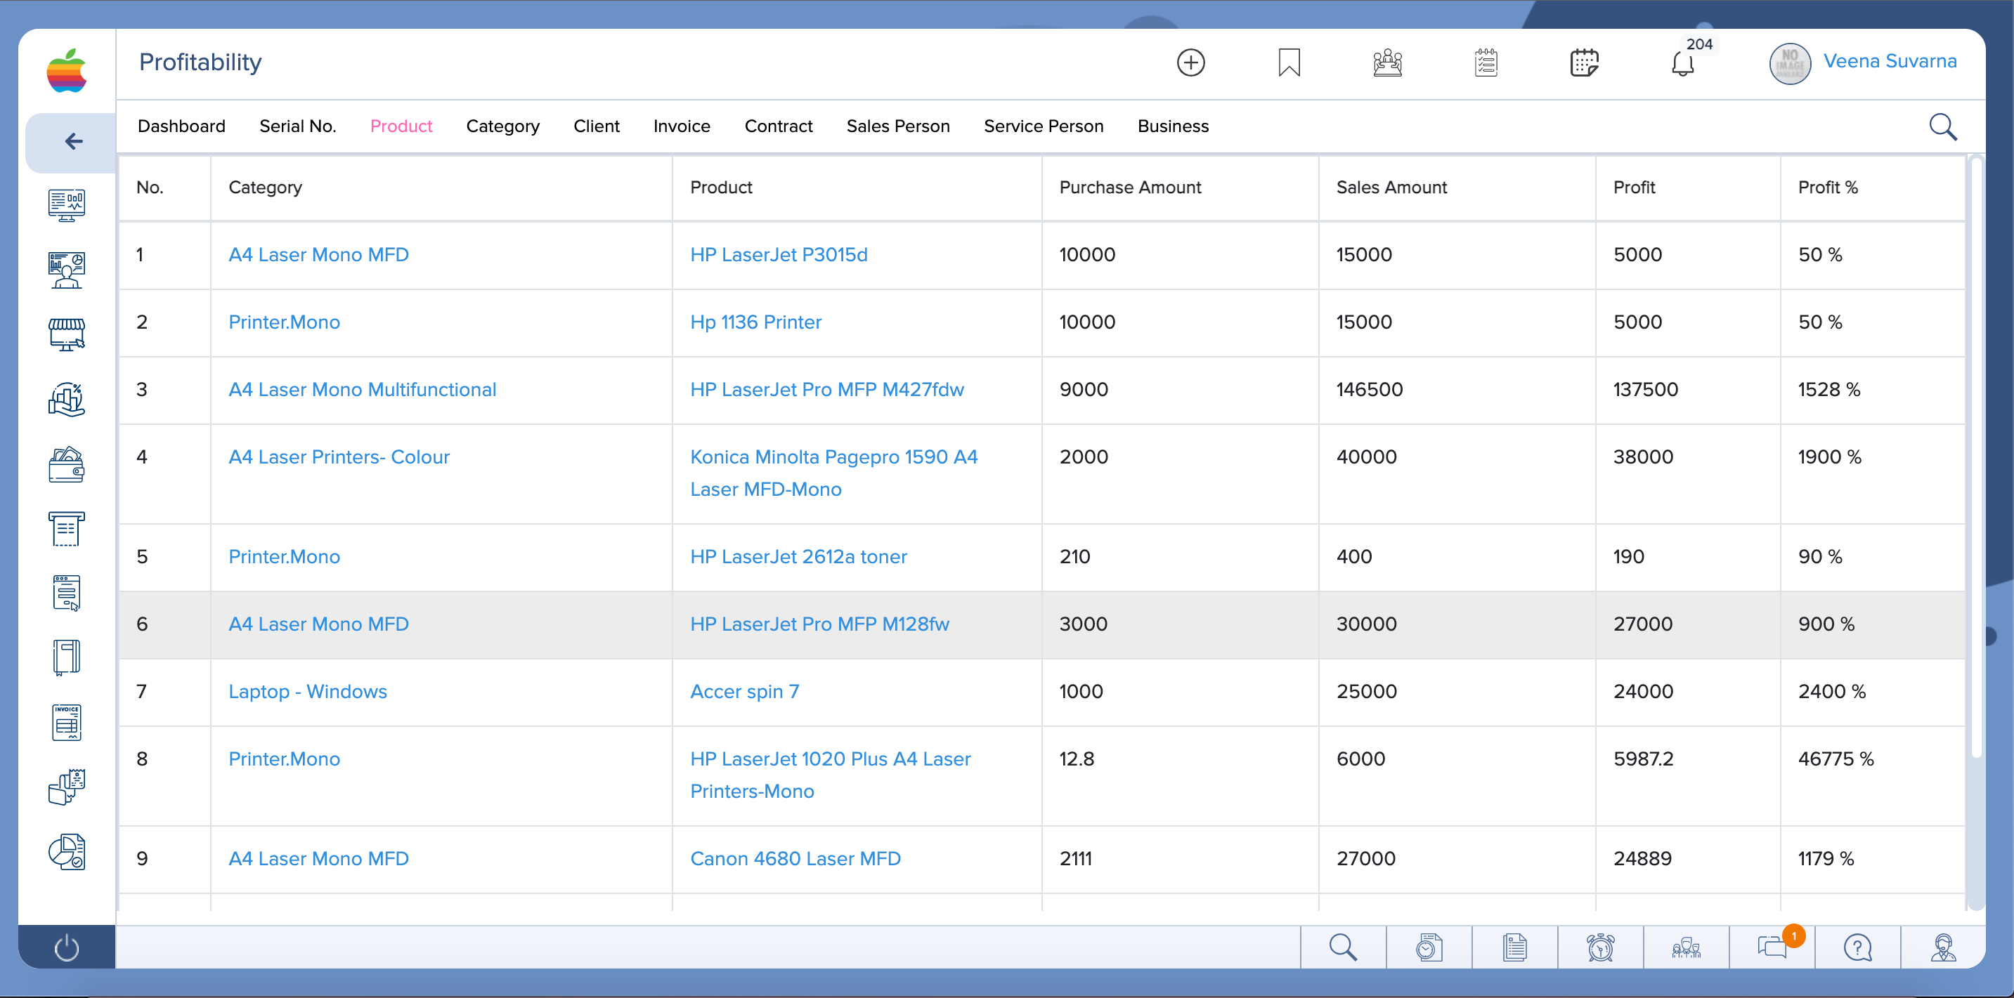Screen dimensions: 2014x998
Task: Open Konica Minolta Pagepro 1590 product link
Action: coord(833,473)
